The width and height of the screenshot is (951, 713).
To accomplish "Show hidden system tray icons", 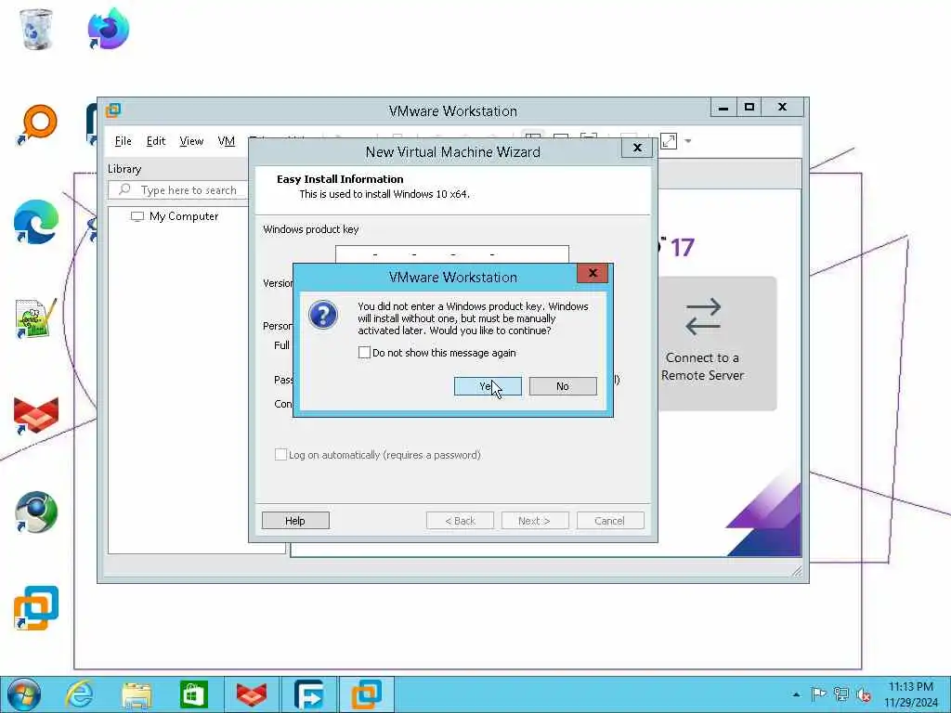I will [796, 694].
